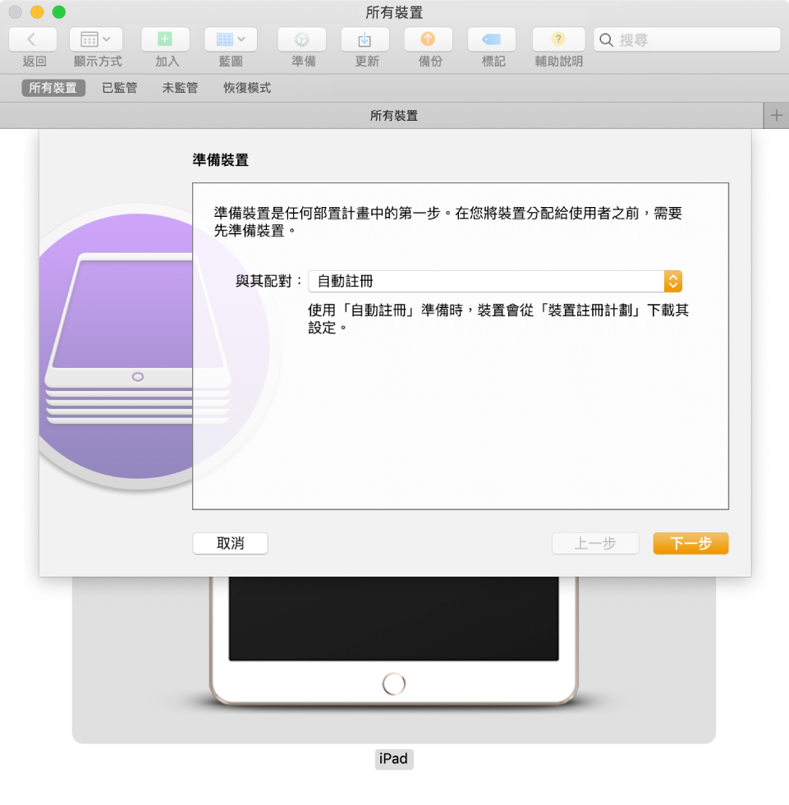Click the 準備 gear toolbar icon

point(301,39)
